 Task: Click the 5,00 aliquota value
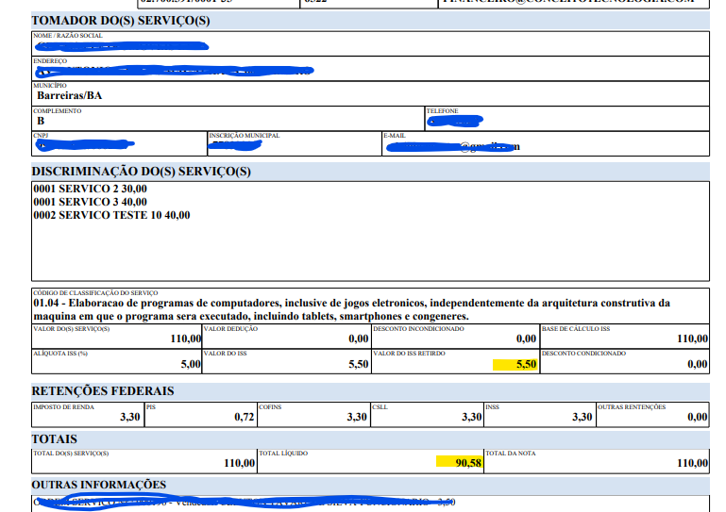click(x=191, y=365)
